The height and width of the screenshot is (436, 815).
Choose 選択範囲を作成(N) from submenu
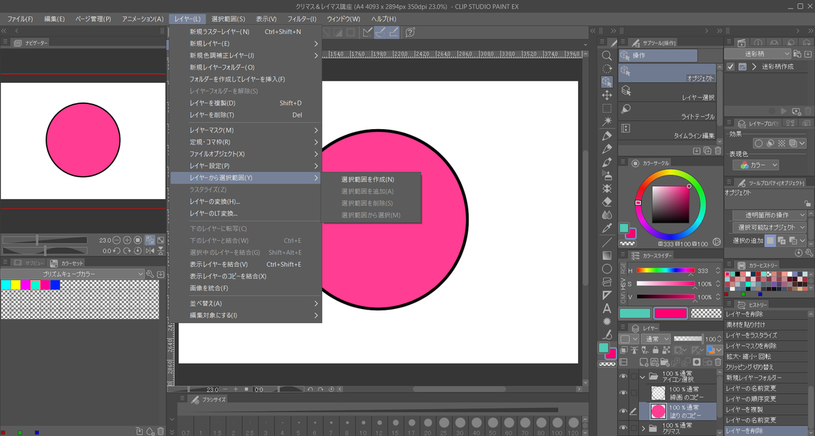[x=371, y=179]
